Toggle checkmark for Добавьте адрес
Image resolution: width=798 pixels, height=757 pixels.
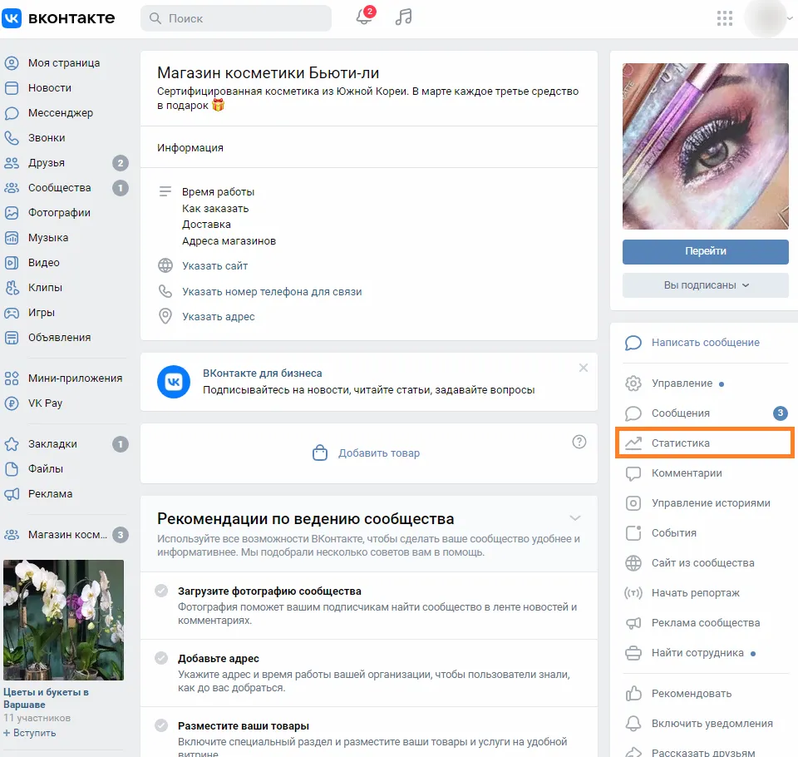161,658
